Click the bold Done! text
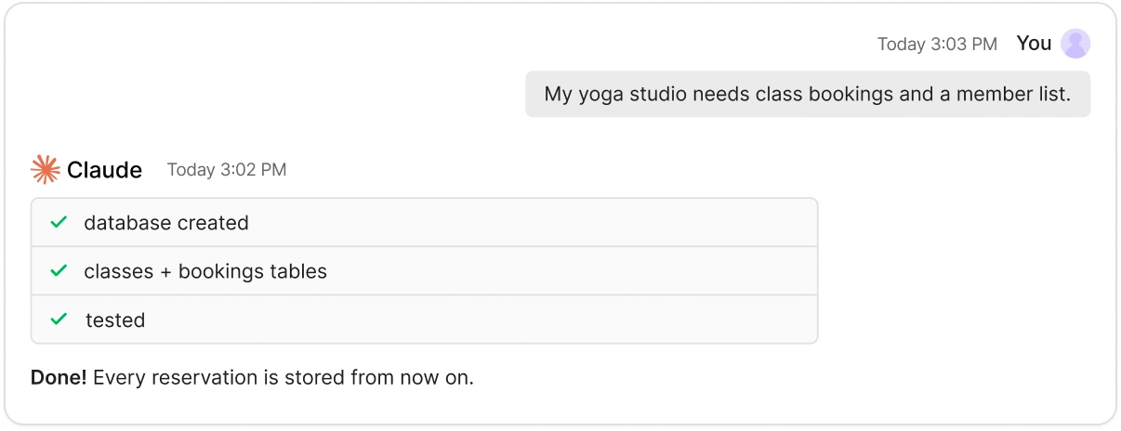Screen dimensions: 1121x431 click(x=59, y=378)
